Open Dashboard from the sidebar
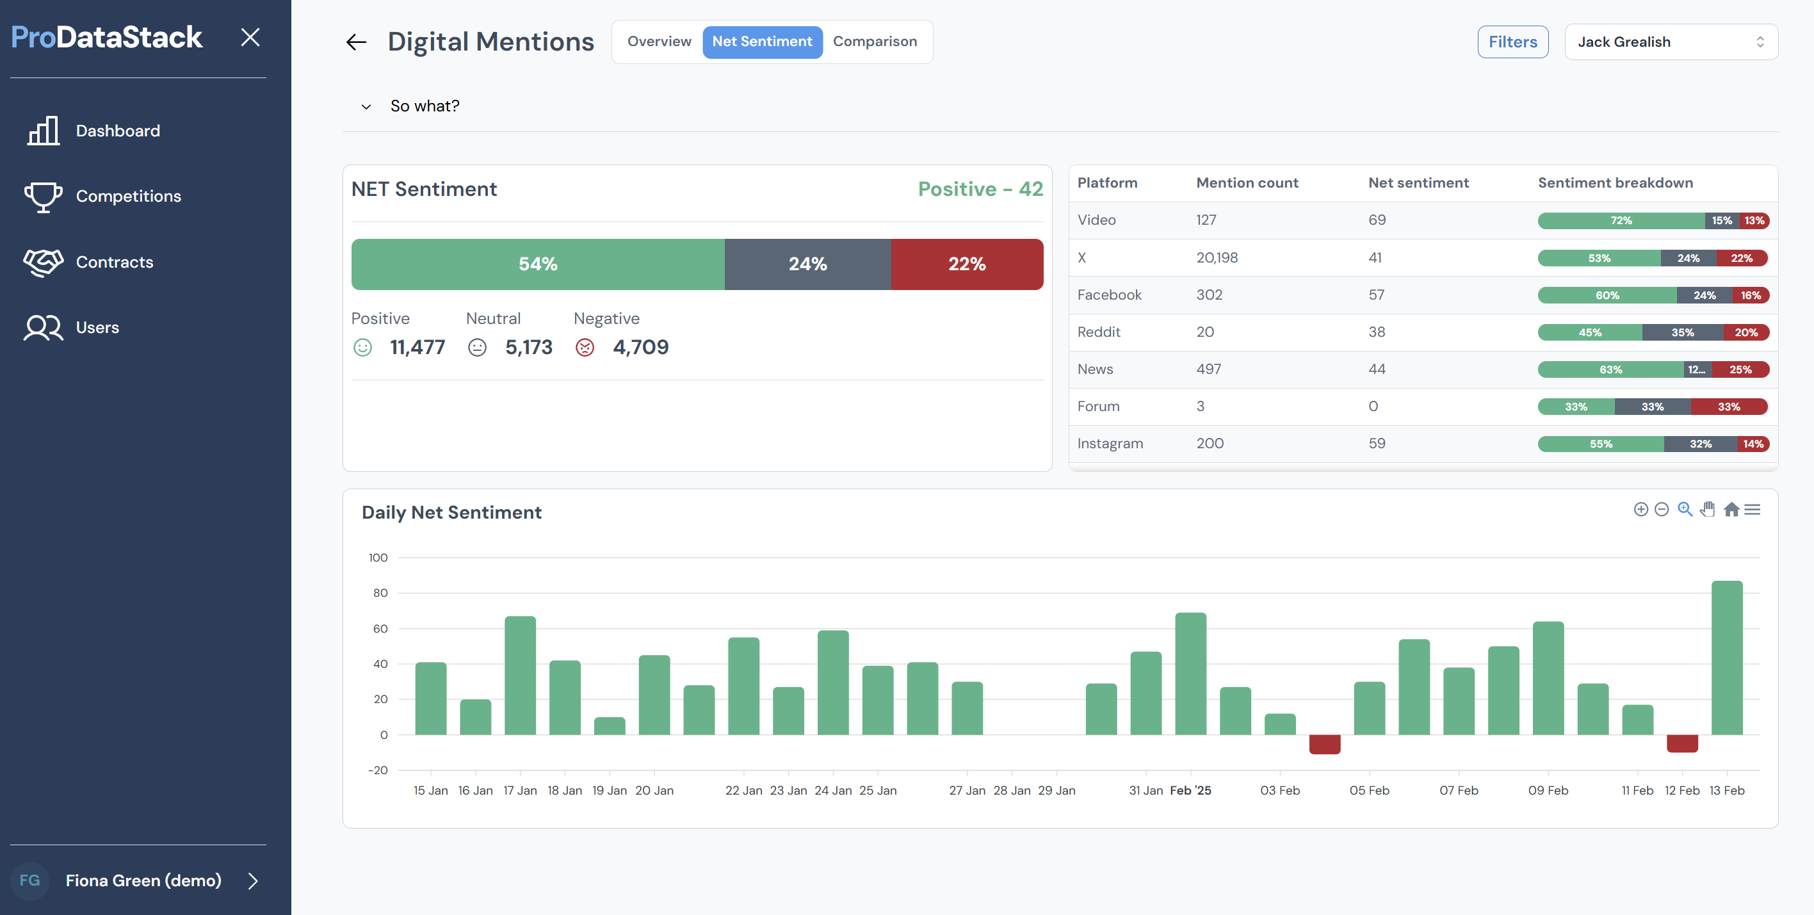Image resolution: width=1814 pixels, height=915 pixels. tap(118, 131)
